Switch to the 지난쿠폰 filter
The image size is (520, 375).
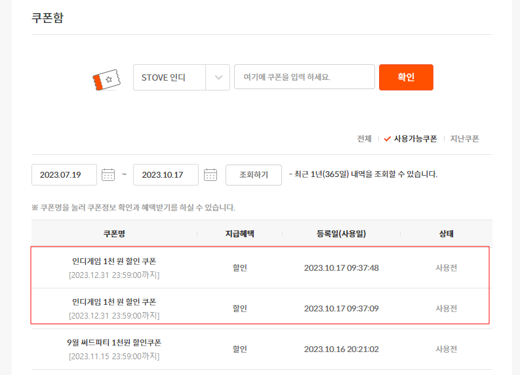click(x=464, y=138)
